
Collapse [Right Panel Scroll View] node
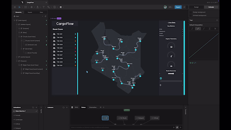pyautogui.click(x=19, y=65)
